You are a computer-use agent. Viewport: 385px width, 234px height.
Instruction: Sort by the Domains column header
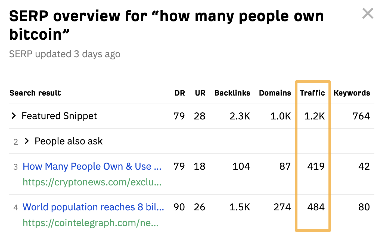[x=275, y=93]
